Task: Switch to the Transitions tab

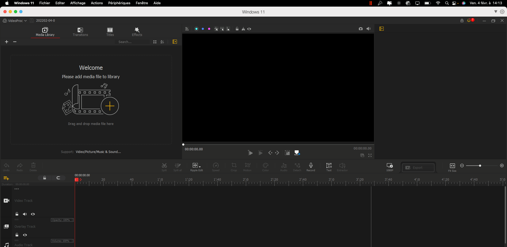Action: [x=80, y=32]
